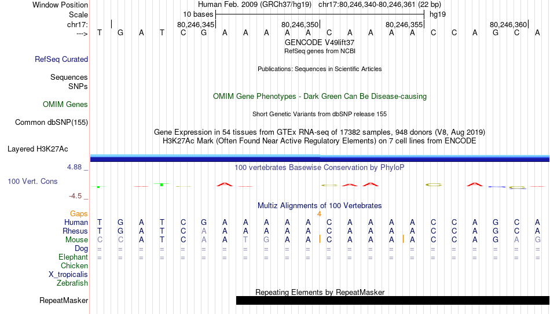Screen dimensions: 550x314
Task: Click the RepeatMasker track label
Action: coord(64,300)
